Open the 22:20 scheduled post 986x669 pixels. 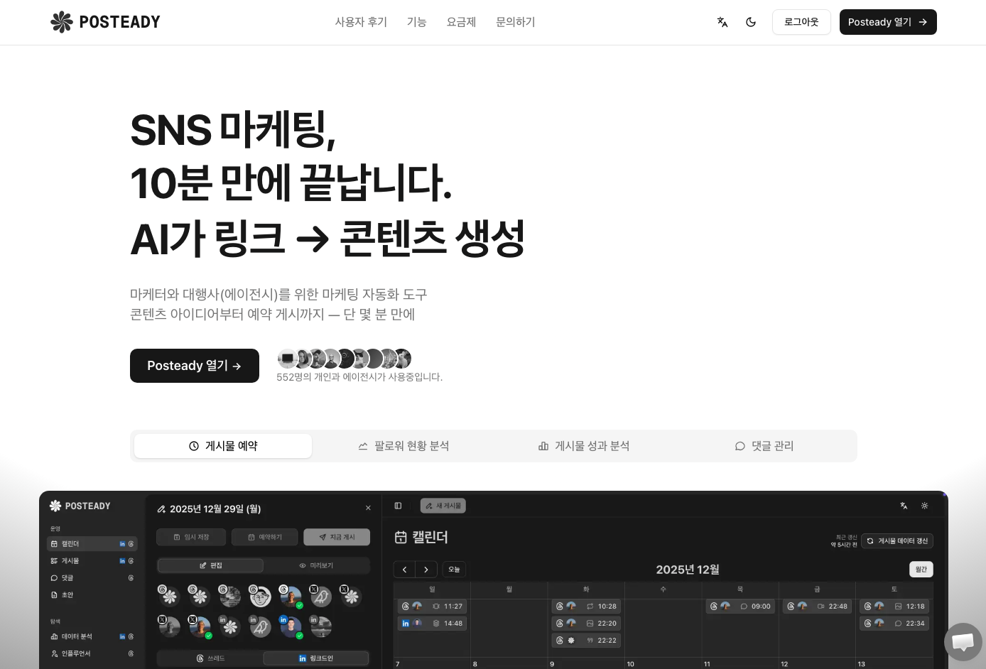586,624
